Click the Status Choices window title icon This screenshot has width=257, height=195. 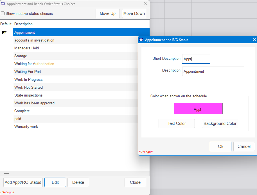3,4
